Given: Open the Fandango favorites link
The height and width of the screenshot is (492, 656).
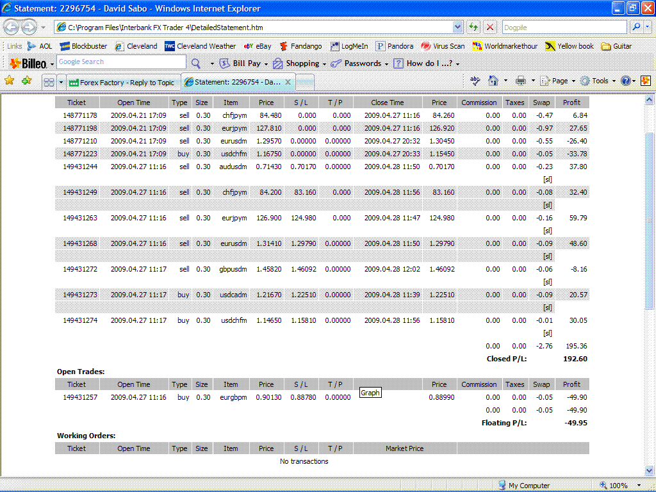Looking at the screenshot, I should tap(300, 46).
